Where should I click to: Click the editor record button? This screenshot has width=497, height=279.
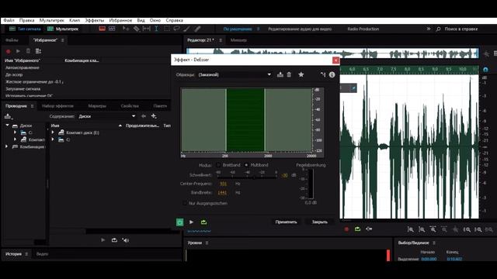pyautogui.click(x=346, y=229)
